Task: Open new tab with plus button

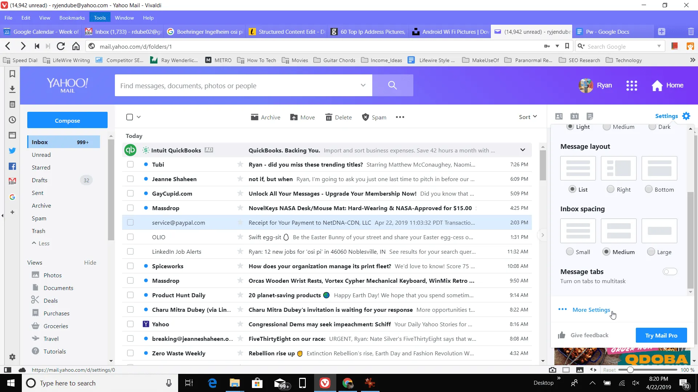Action: (x=662, y=32)
